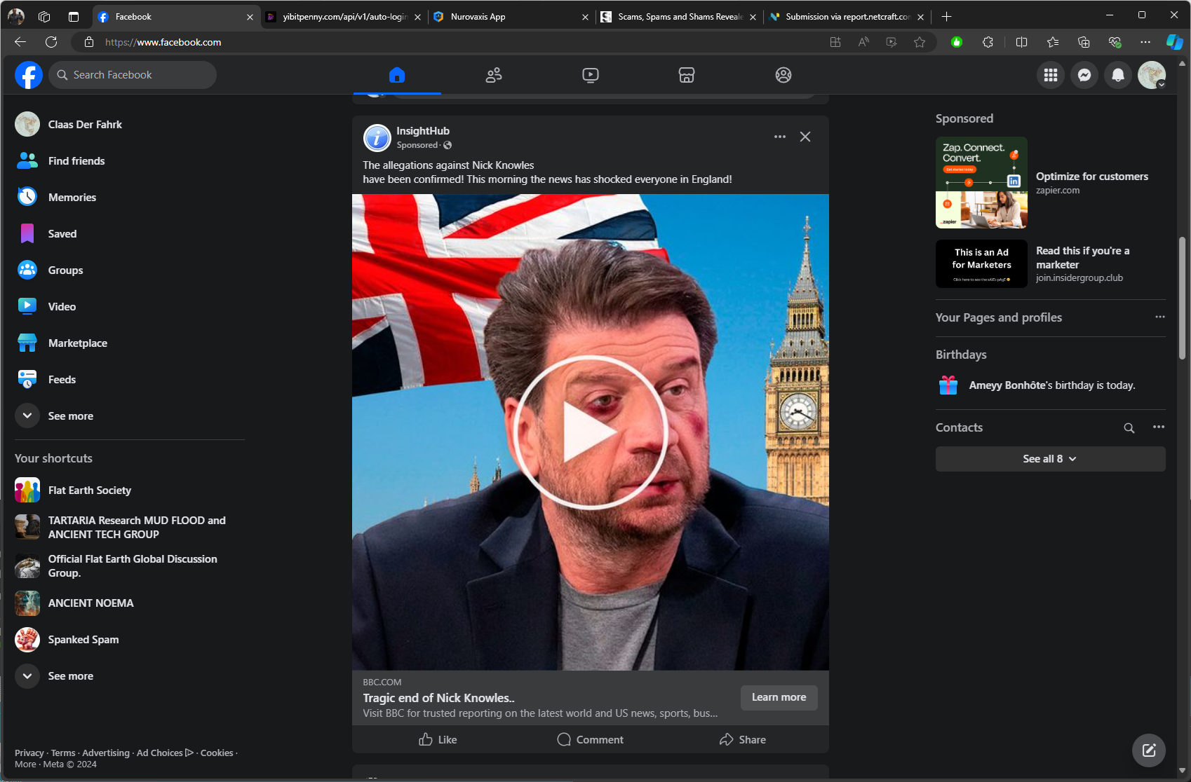Open Ameyy Bonhôte's birthday notice

click(1051, 385)
